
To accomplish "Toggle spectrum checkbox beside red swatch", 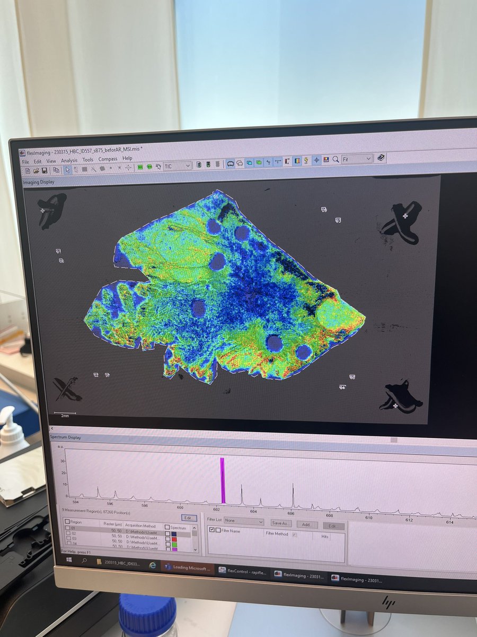I will click(x=167, y=539).
